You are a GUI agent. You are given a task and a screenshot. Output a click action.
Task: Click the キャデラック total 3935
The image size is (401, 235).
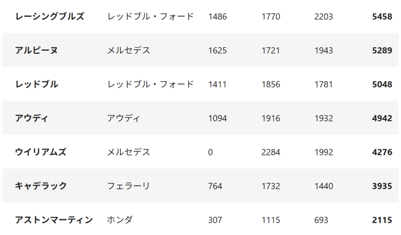(x=382, y=186)
